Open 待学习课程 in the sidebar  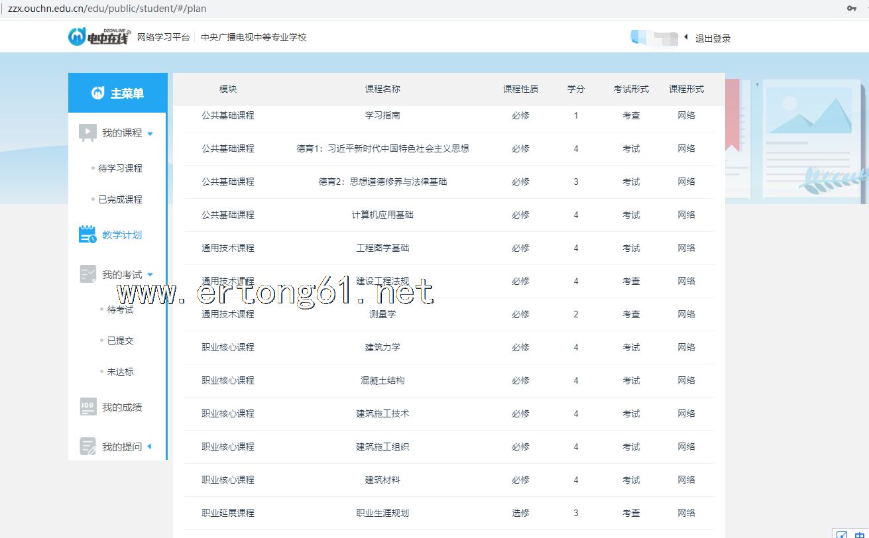tap(120, 168)
